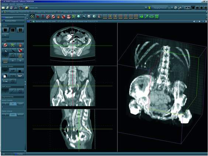Choose single-pane layout in left Layout panel
Screen dimensions: 208x156
5,30
